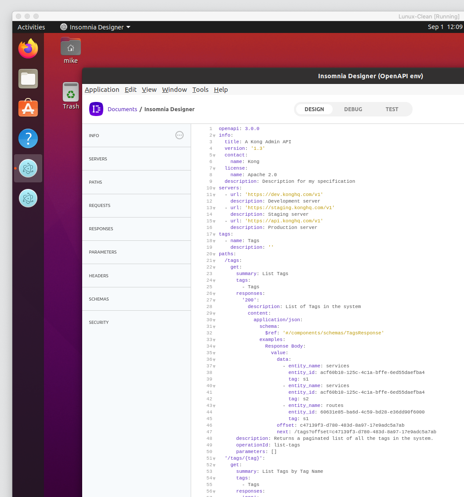Click 'operationId: list-tags' line
The height and width of the screenshot is (497, 464).
point(268,445)
